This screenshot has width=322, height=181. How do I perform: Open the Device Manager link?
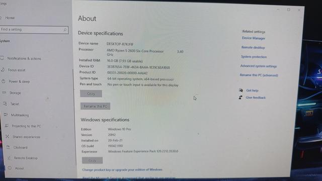pos(254,38)
